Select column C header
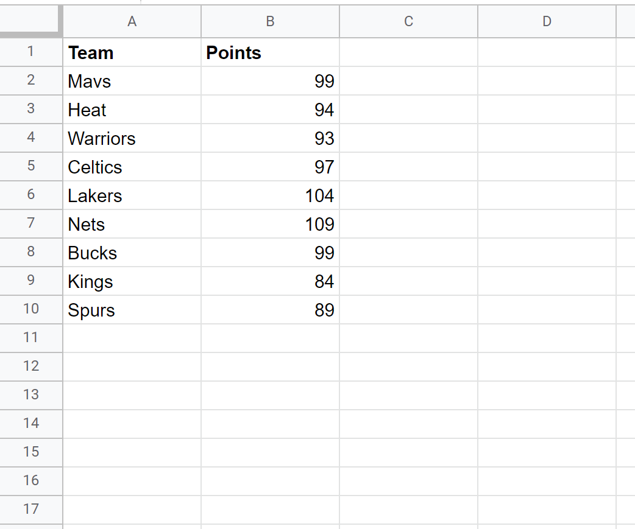This screenshot has height=529, width=635. pos(408,21)
